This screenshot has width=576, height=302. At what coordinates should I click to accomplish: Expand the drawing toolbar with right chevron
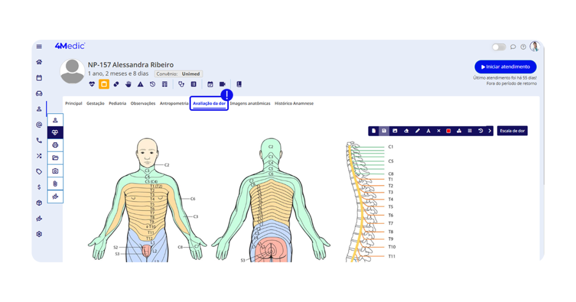click(490, 131)
